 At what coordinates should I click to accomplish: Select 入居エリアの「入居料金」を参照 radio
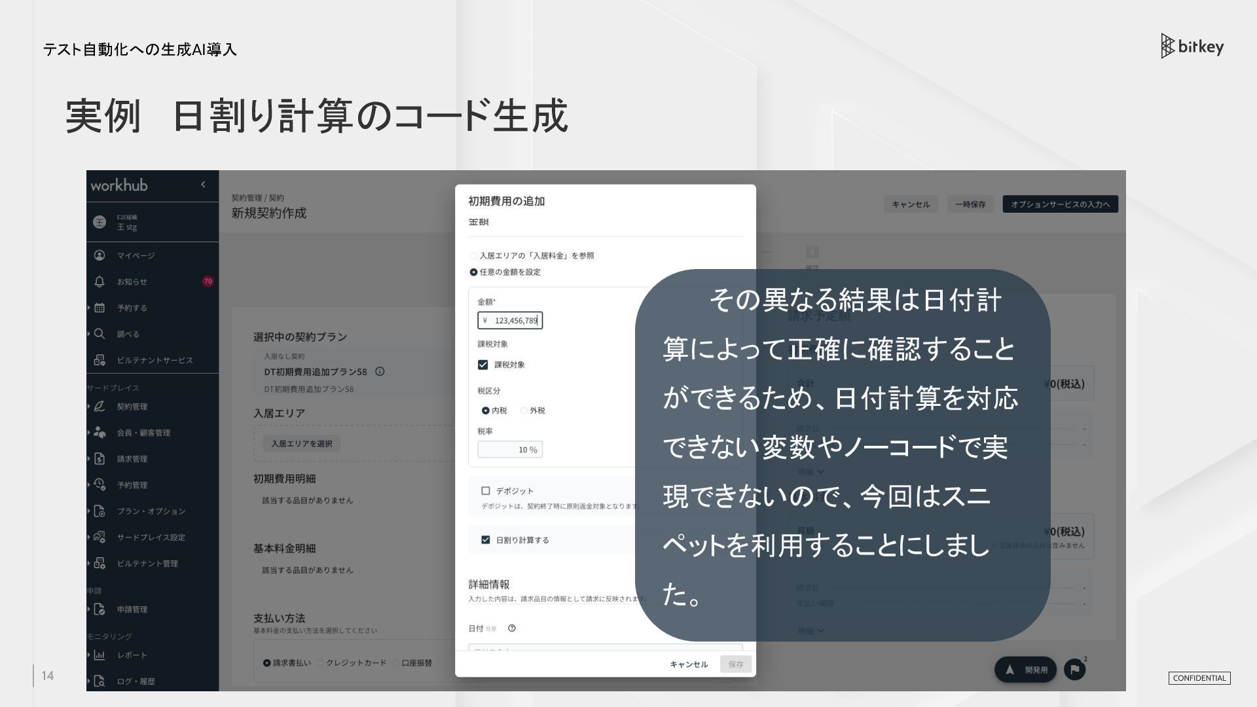(x=473, y=256)
